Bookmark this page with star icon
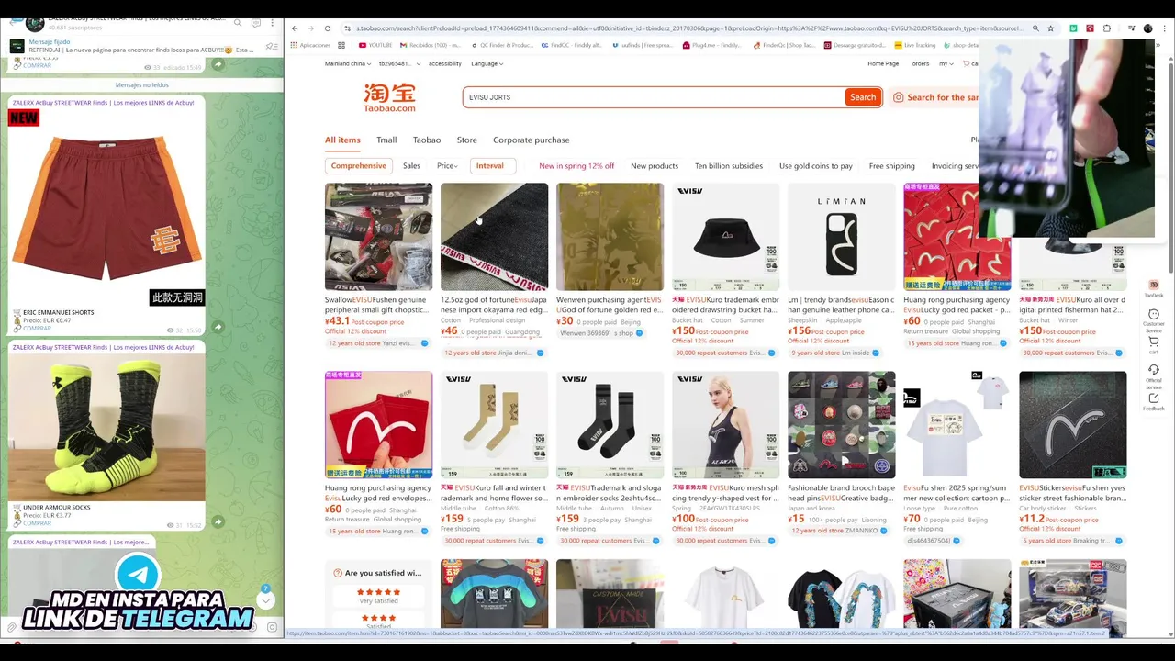The image size is (1175, 661). [1051, 28]
